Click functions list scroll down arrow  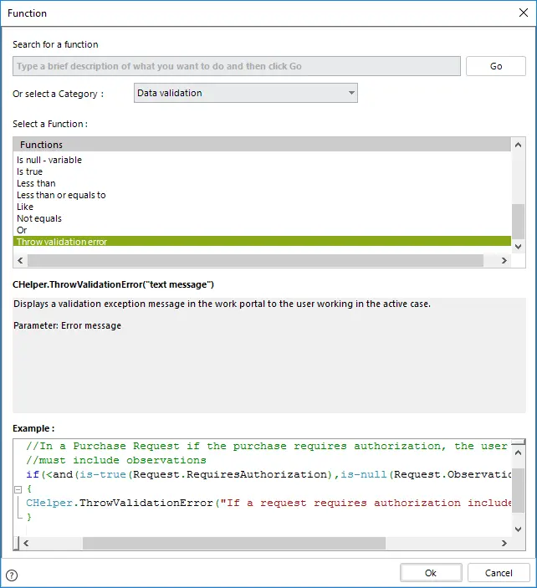point(519,247)
